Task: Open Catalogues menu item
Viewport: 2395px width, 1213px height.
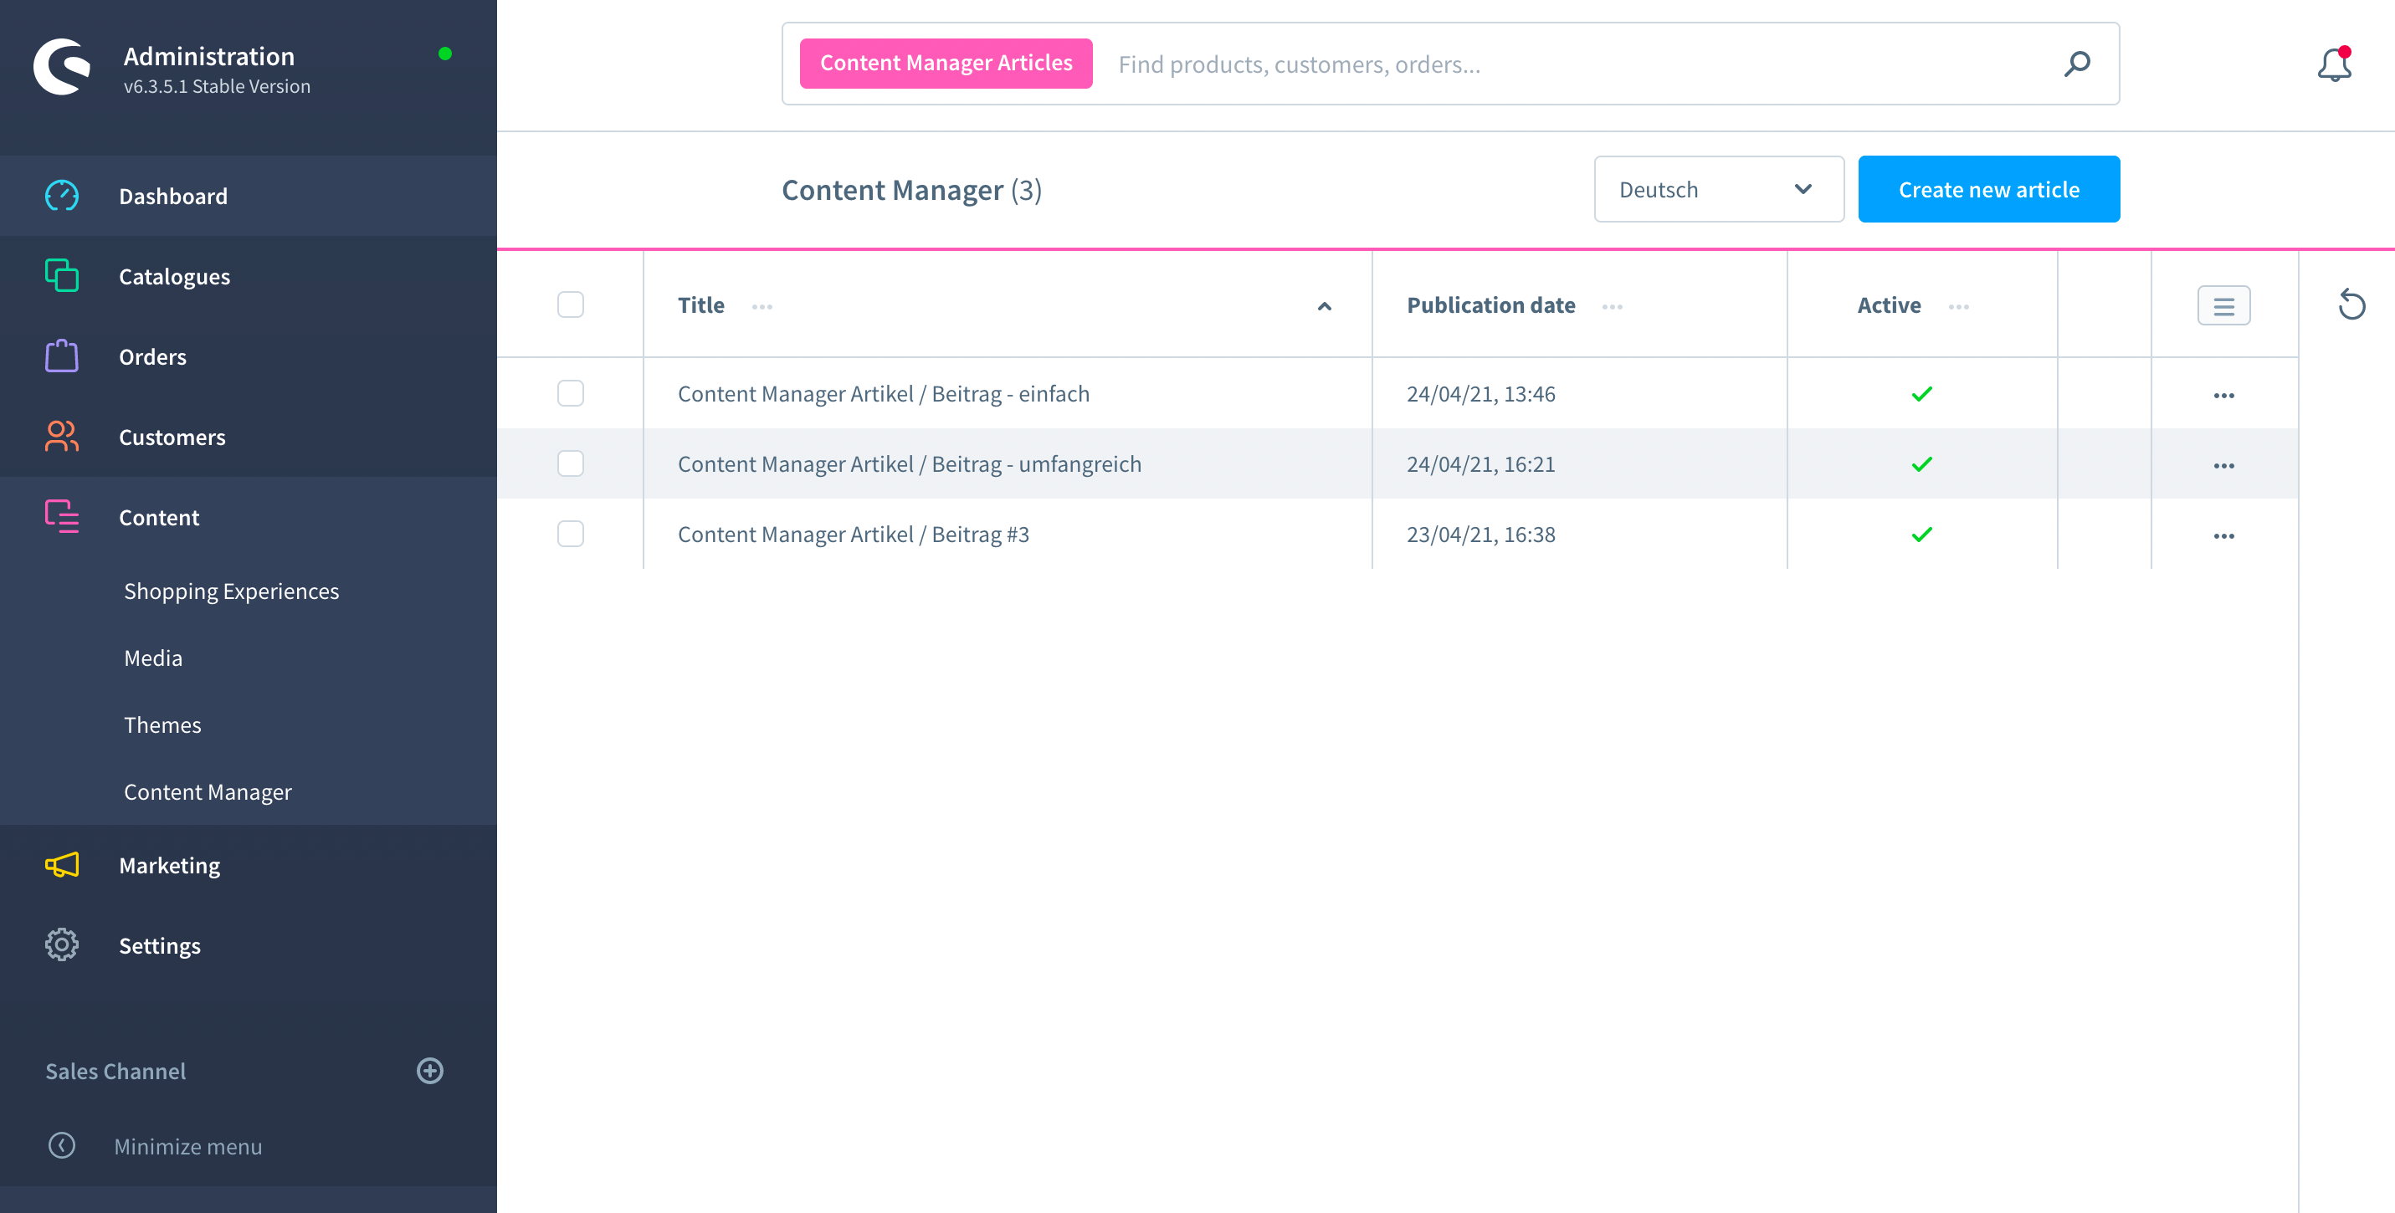Action: pyautogui.click(x=249, y=276)
